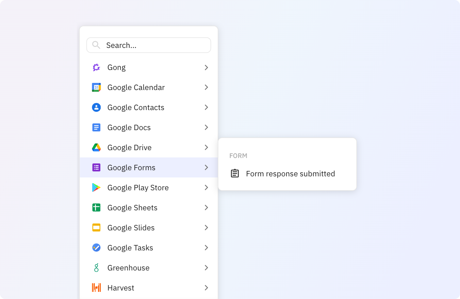Click the Google Tasks icon
Viewport: 460px width, 299px height.
[96, 248]
